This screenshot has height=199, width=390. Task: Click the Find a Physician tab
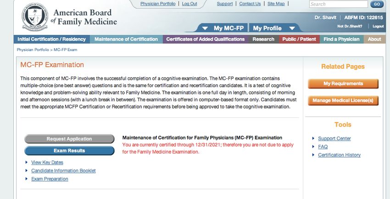(x=341, y=39)
